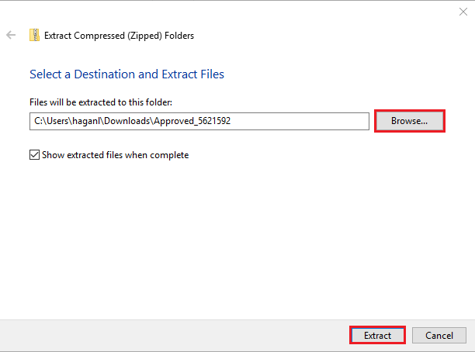
Task: Select the 'Select a Destination and Extract Files' heading
Action: [127, 74]
